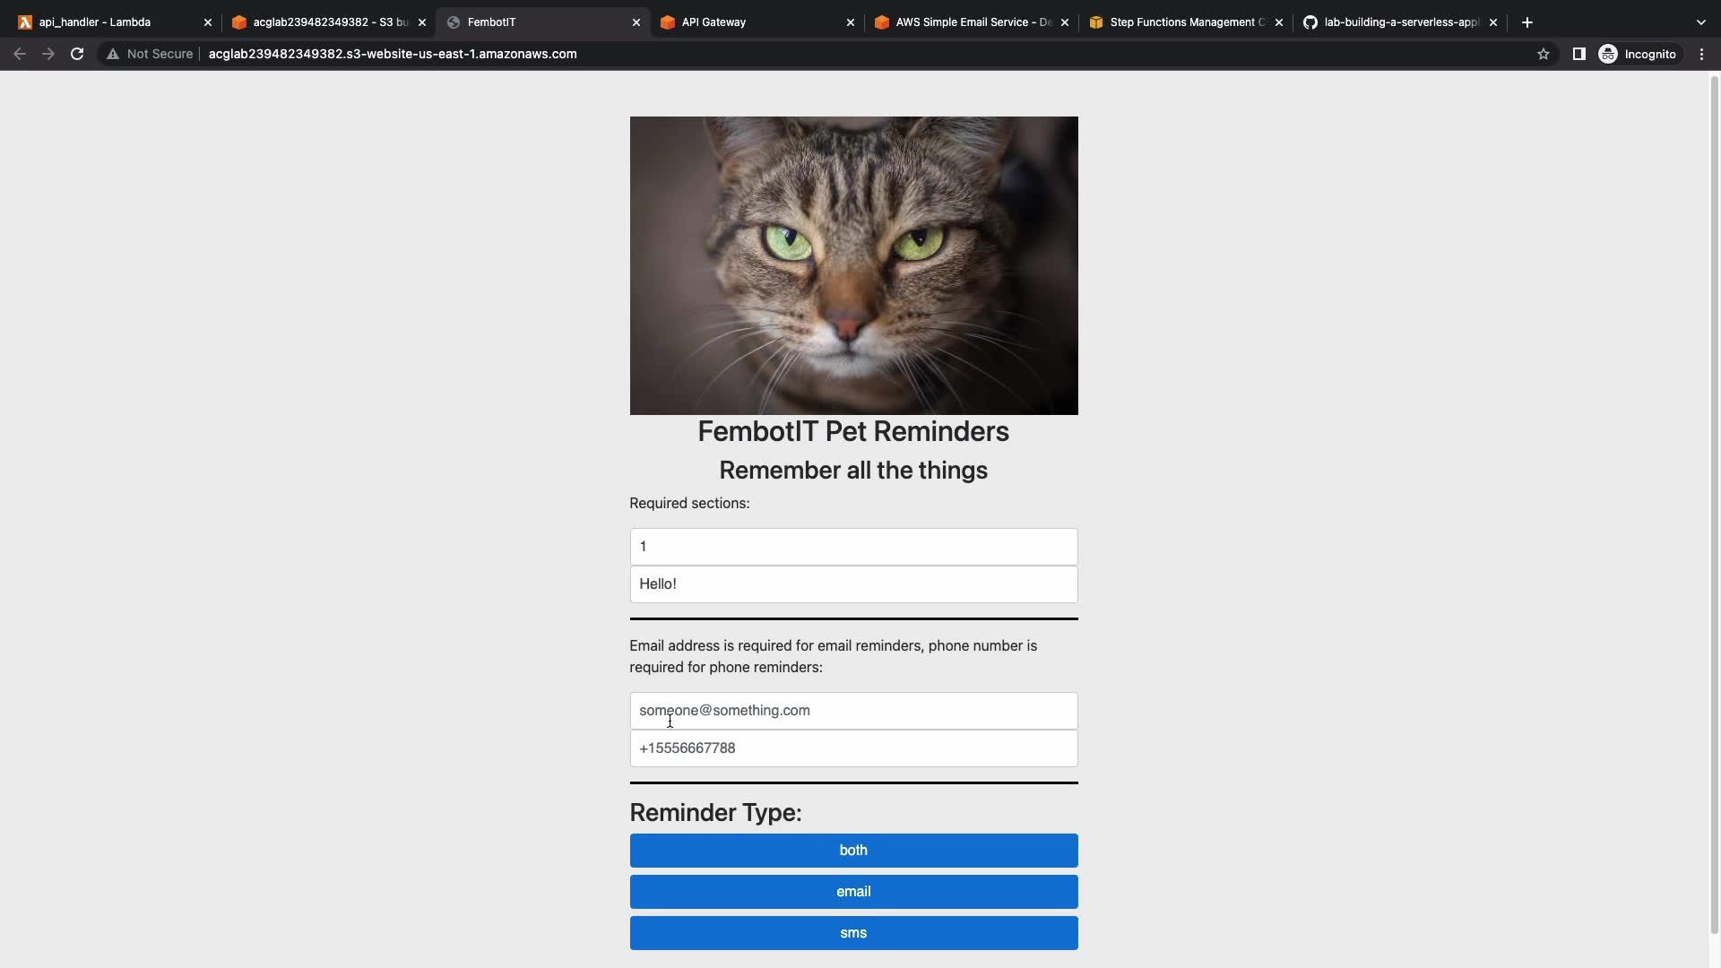The width and height of the screenshot is (1721, 968).
Task: Click the 'both' reminder type button
Action: 853,851
